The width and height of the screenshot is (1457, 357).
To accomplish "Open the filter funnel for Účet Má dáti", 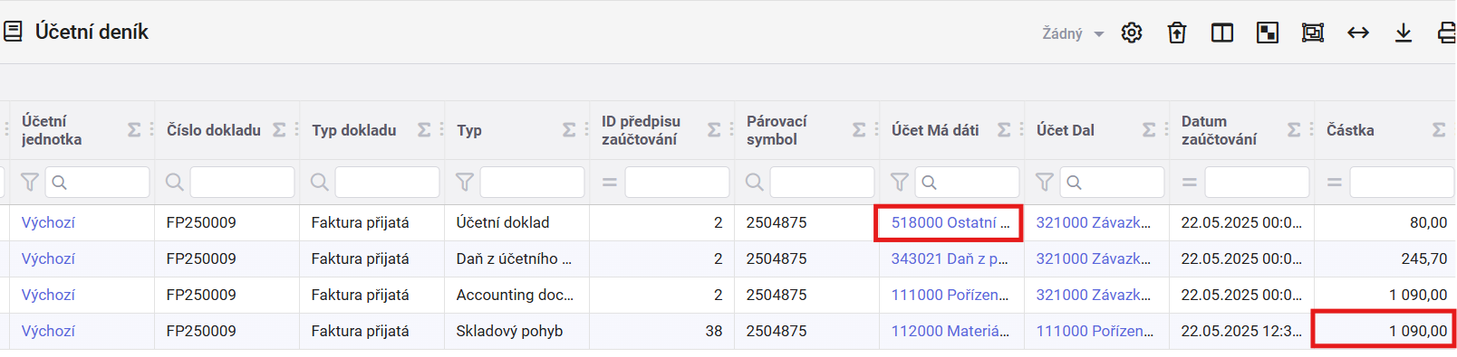I will [x=900, y=183].
